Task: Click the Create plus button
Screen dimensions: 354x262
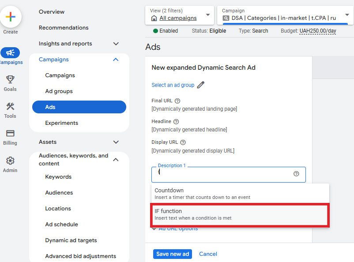Action: tap(11, 17)
